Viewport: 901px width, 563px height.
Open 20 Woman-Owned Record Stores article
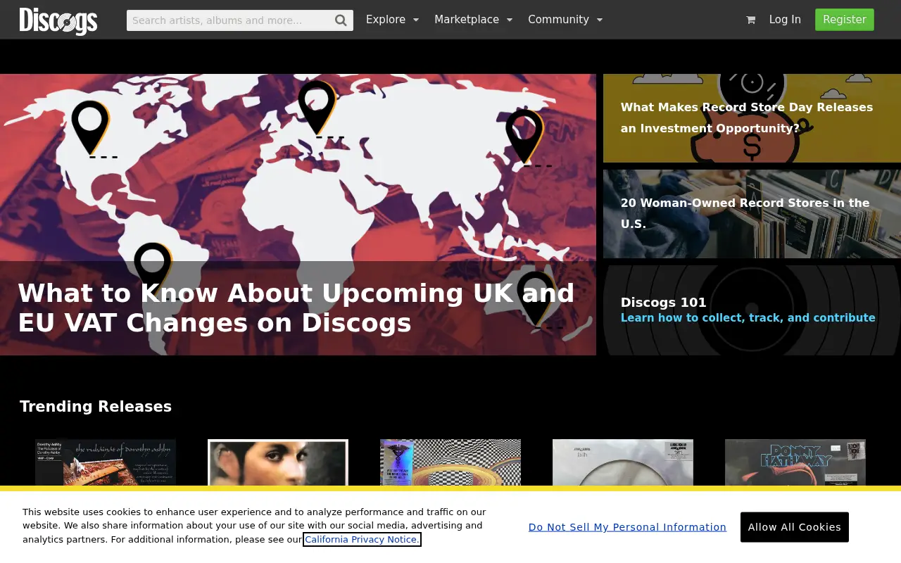point(752,214)
